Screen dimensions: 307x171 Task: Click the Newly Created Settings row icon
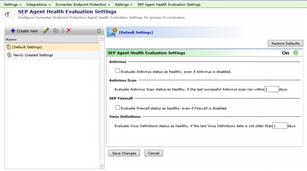tap(9, 55)
